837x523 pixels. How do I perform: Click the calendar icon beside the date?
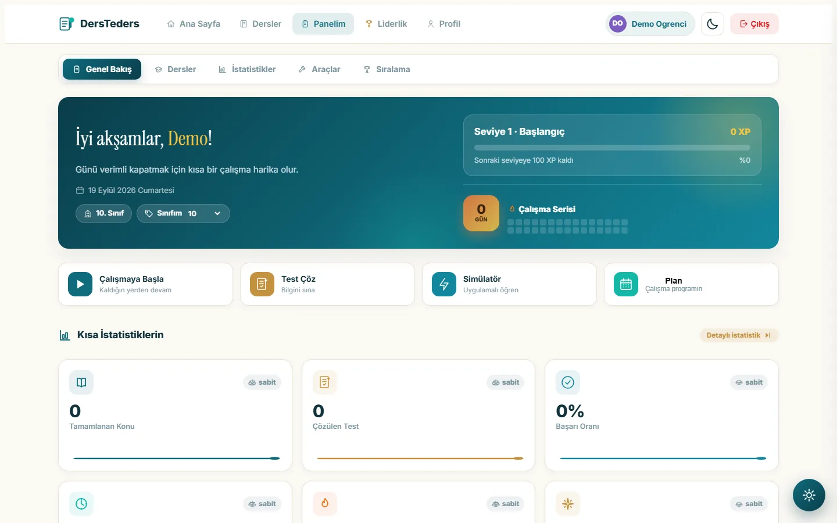coord(80,191)
